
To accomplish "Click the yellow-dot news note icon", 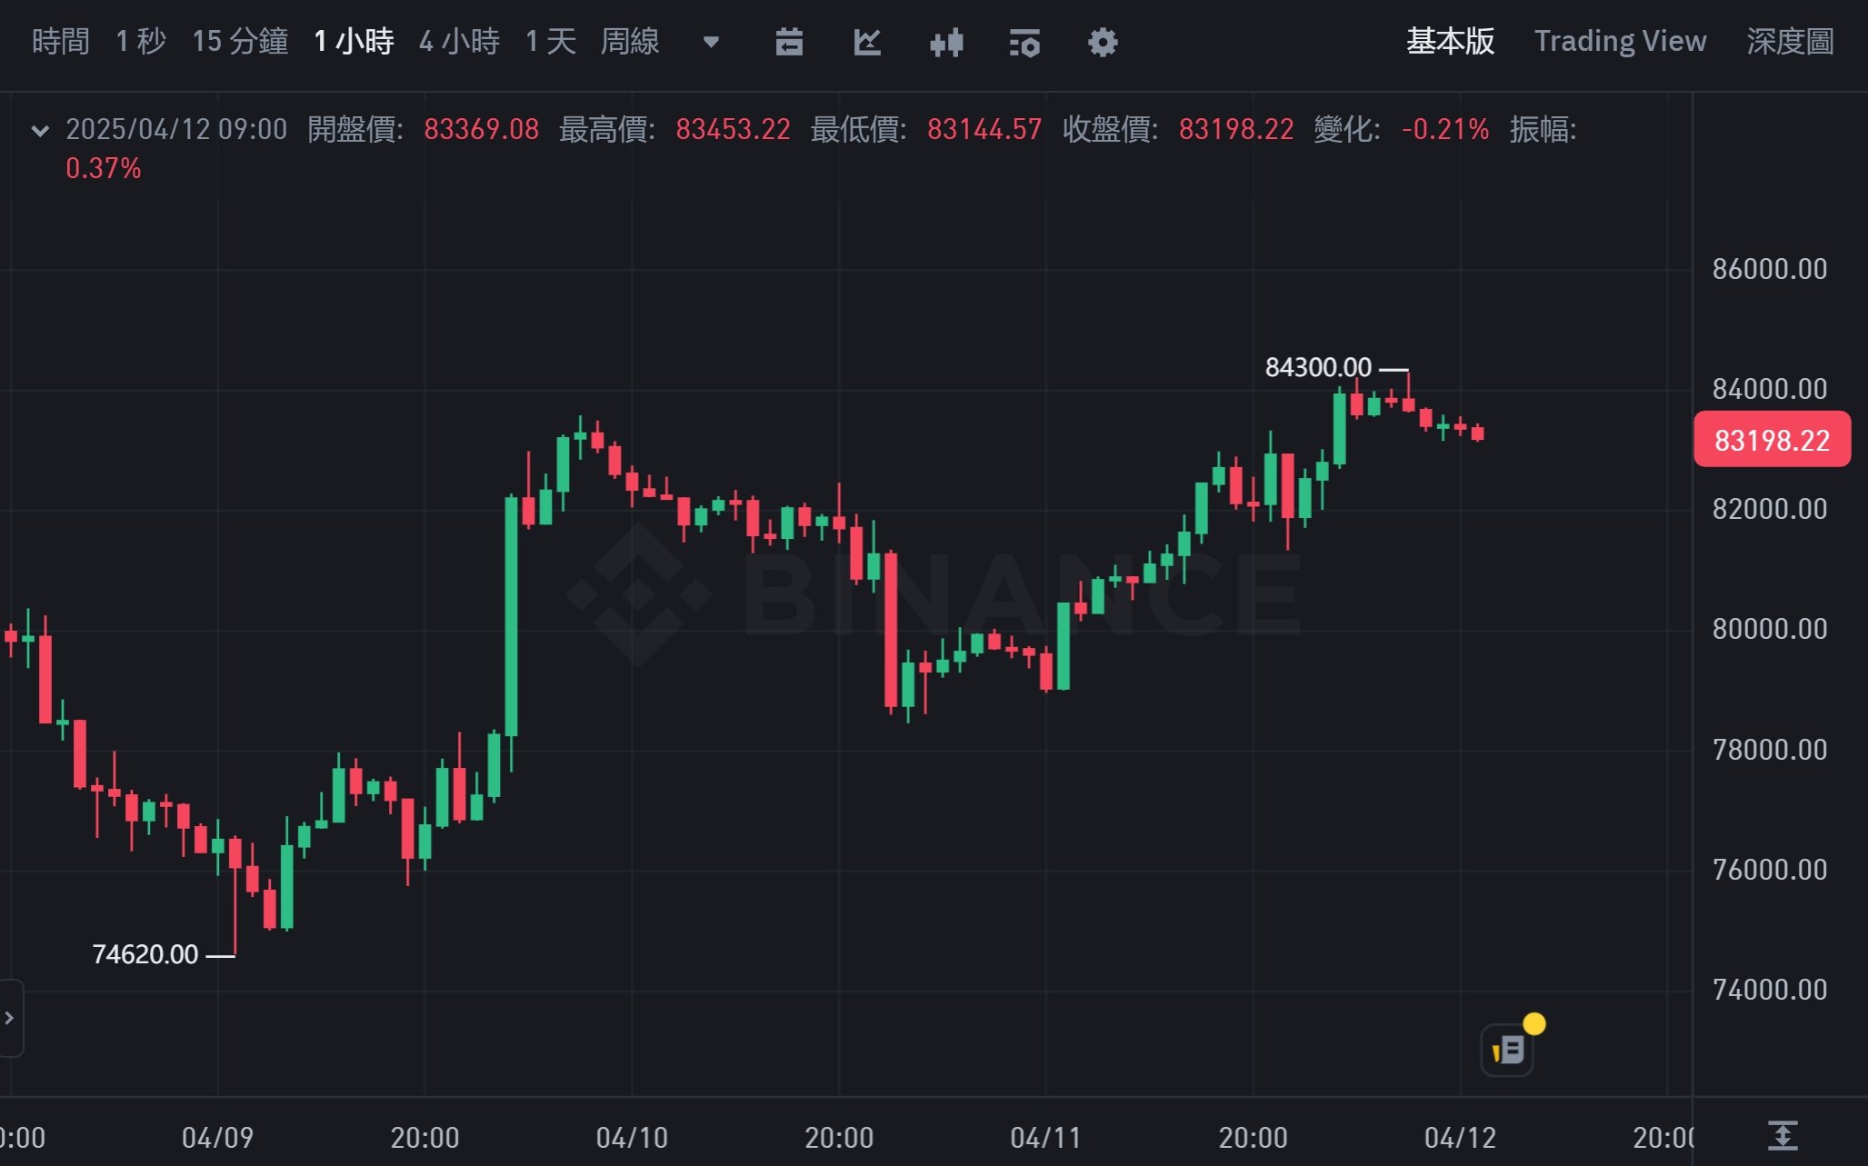I will pyautogui.click(x=1509, y=1050).
